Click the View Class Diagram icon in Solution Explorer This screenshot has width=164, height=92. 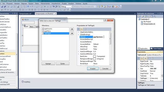click(155, 16)
